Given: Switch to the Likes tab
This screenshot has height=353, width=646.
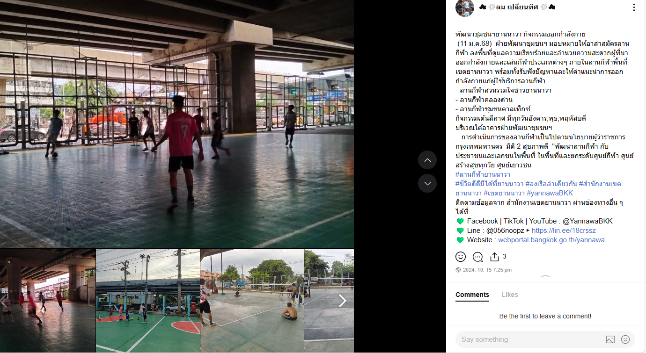Looking at the screenshot, I should (510, 295).
